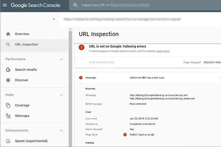
Task: Click the red error icon beside Failed: Crawl anomaly
Action: coord(125,135)
